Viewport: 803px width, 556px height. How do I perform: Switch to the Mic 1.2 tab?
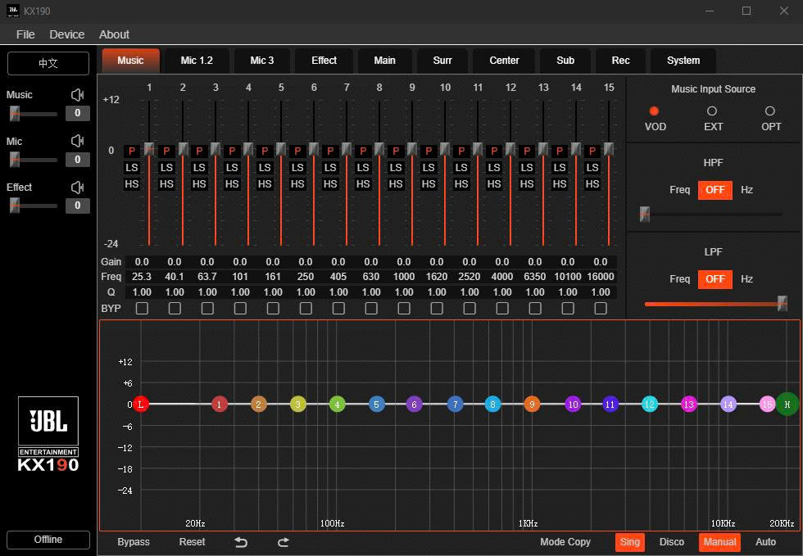point(197,61)
